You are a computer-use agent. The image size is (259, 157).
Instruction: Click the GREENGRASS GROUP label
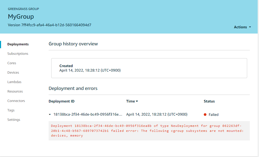click(x=23, y=9)
